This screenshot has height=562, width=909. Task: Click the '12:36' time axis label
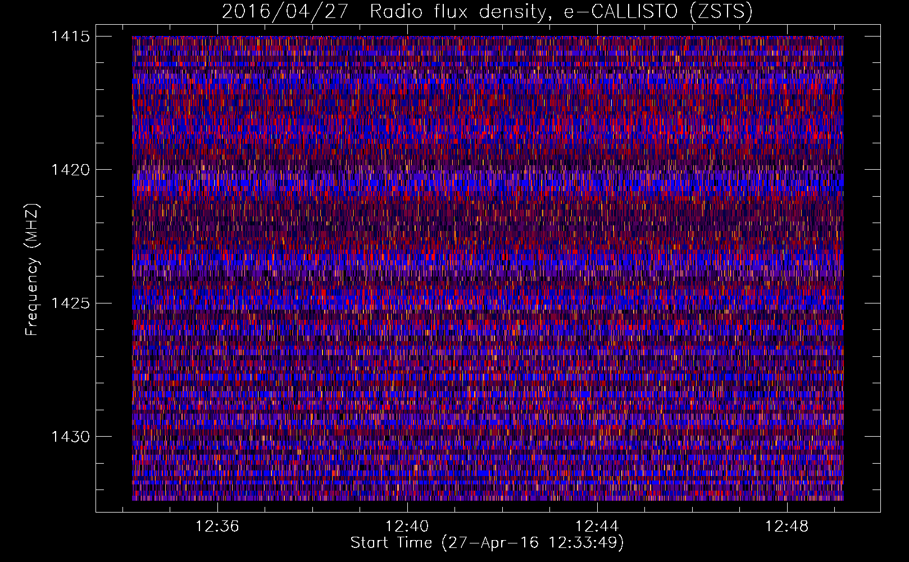coord(217,527)
